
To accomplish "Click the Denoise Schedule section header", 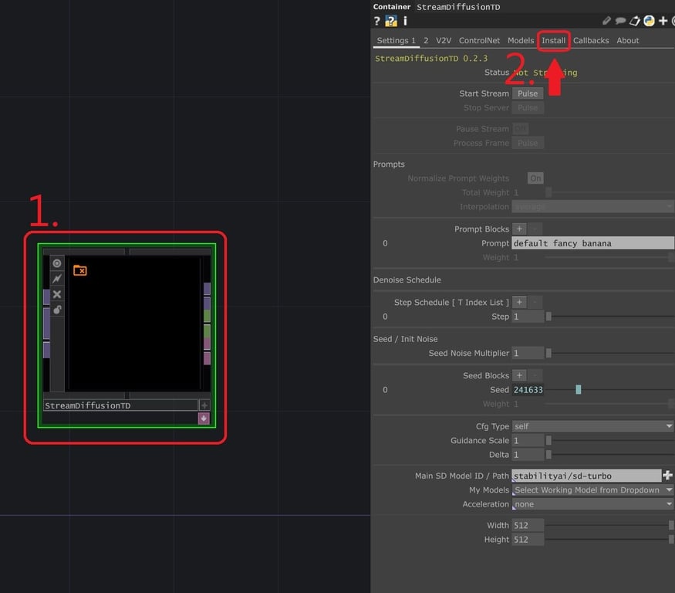I will coord(407,280).
